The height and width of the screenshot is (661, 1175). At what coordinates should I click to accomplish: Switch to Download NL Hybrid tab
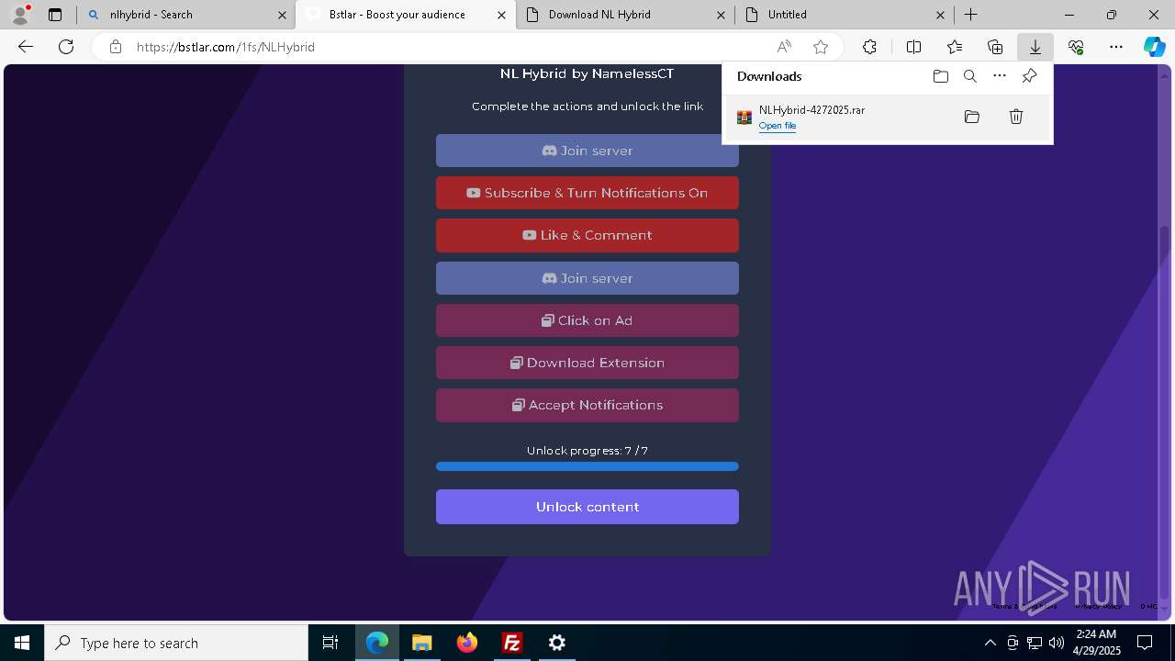pos(625,15)
